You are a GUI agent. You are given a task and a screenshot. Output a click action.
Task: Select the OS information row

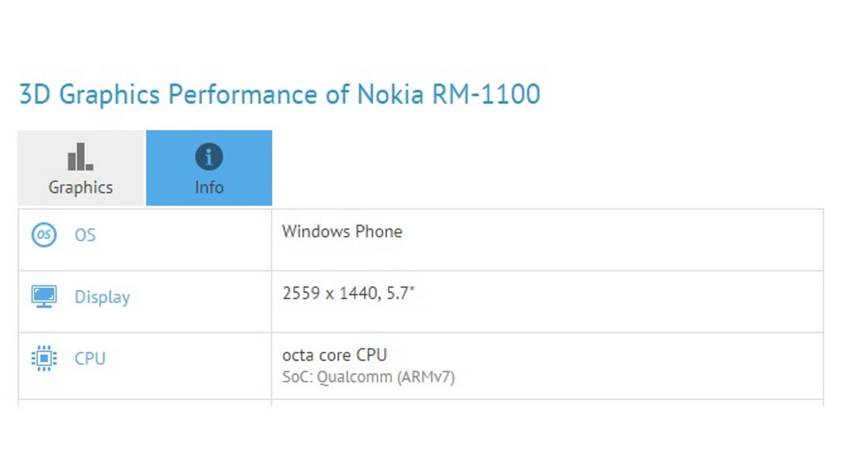tap(421, 239)
